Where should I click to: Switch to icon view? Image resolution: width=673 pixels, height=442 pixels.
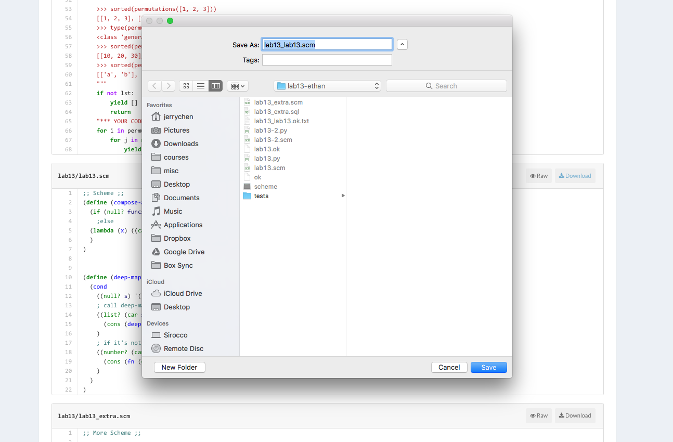pyautogui.click(x=186, y=86)
